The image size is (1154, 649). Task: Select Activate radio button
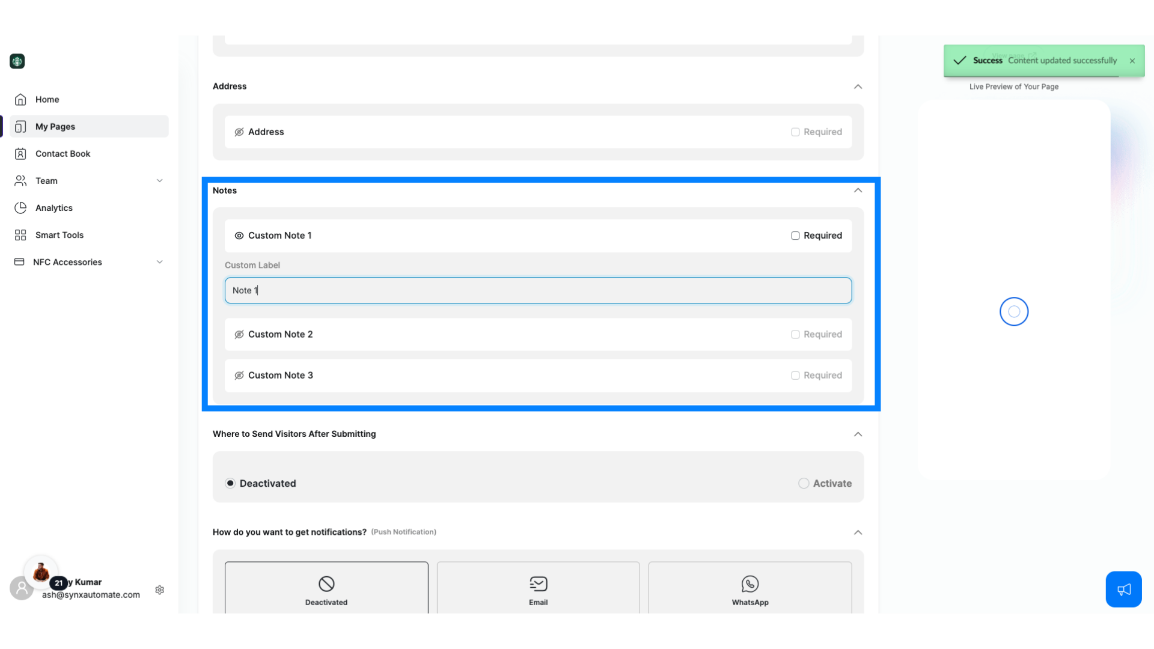click(804, 483)
